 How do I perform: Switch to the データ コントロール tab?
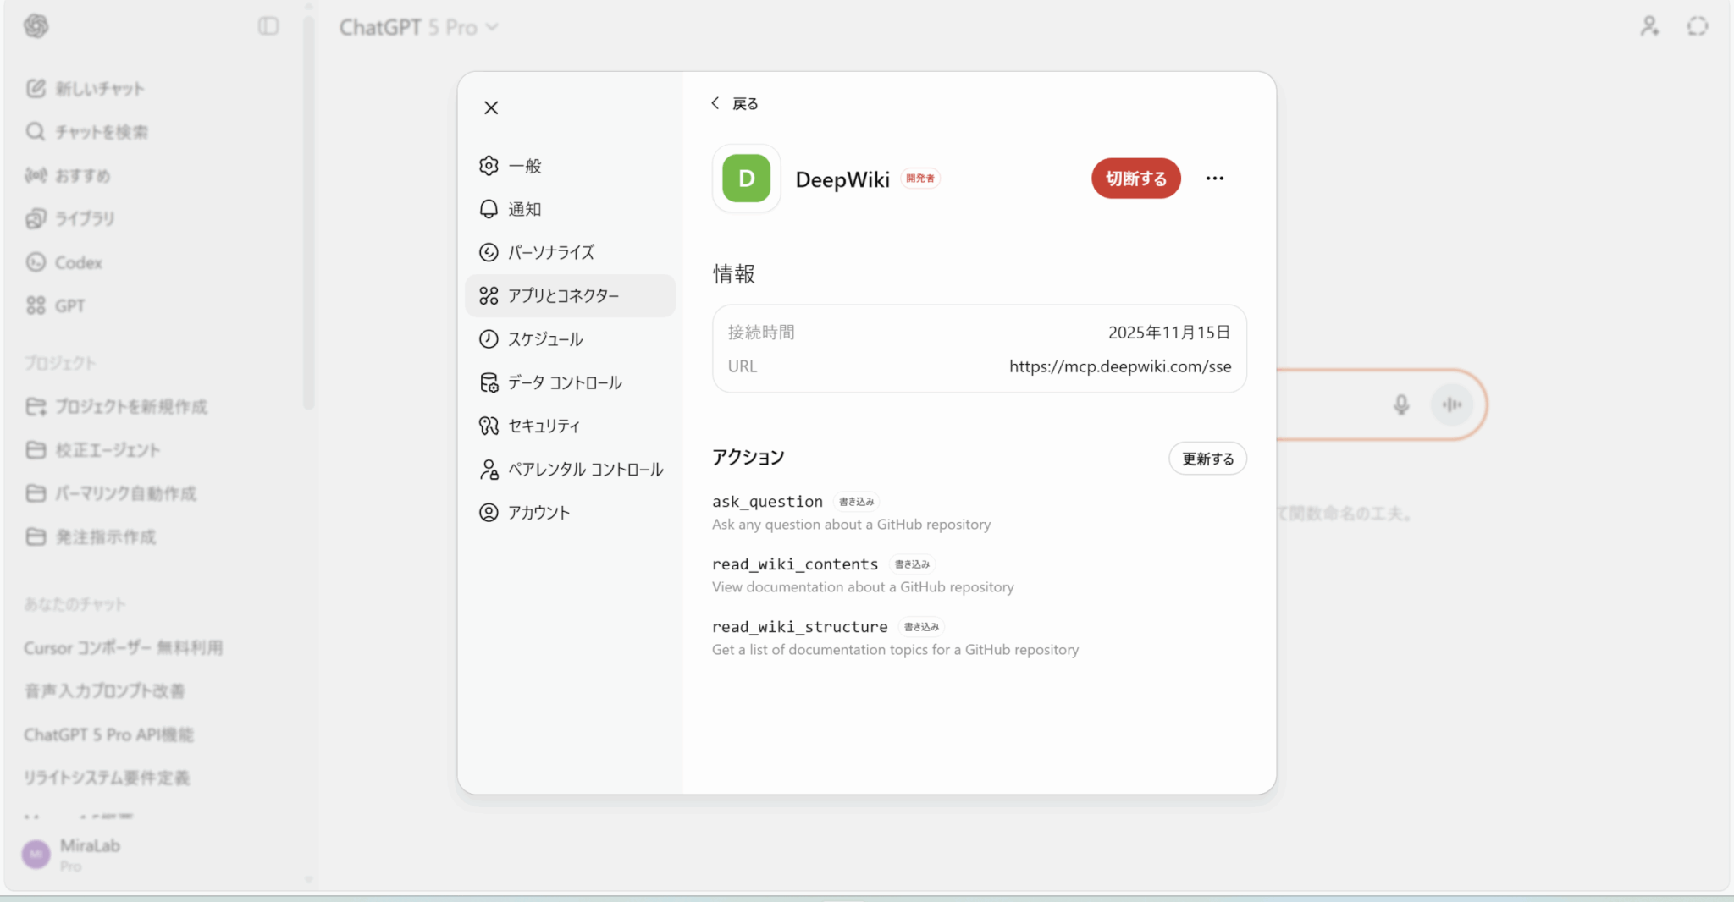tap(564, 383)
